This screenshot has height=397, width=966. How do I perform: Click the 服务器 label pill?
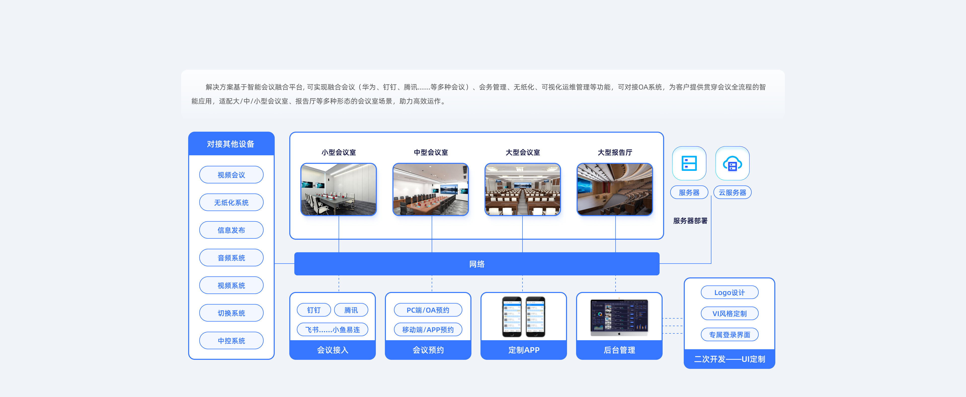pos(689,192)
